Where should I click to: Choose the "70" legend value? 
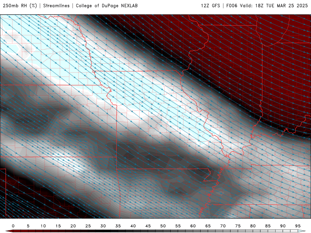click(x=223, y=226)
